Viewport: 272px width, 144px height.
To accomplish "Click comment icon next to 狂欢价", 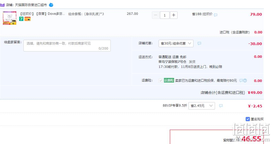I will (216, 15).
